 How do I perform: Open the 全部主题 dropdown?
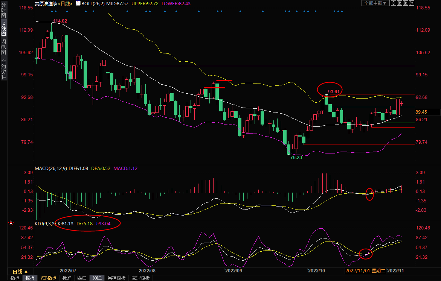tap(375, 3)
